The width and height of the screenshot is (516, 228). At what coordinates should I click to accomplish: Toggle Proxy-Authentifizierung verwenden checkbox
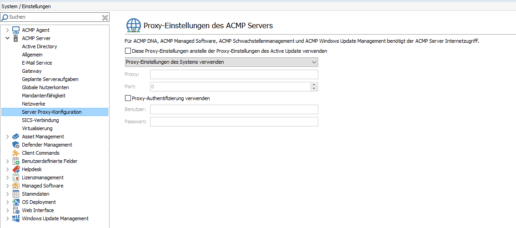coord(128,98)
